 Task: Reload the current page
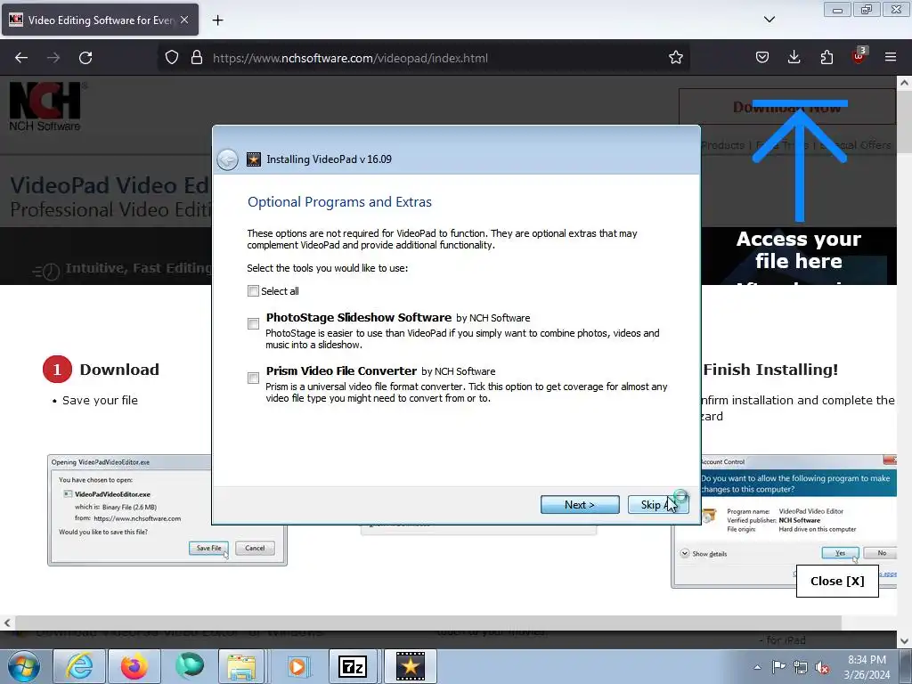[85, 58]
